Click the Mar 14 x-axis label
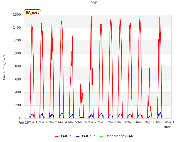189x142 pixels. pos(161,122)
